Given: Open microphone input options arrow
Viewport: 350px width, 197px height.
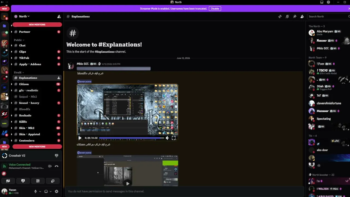Looking at the screenshot, I should (40, 192).
